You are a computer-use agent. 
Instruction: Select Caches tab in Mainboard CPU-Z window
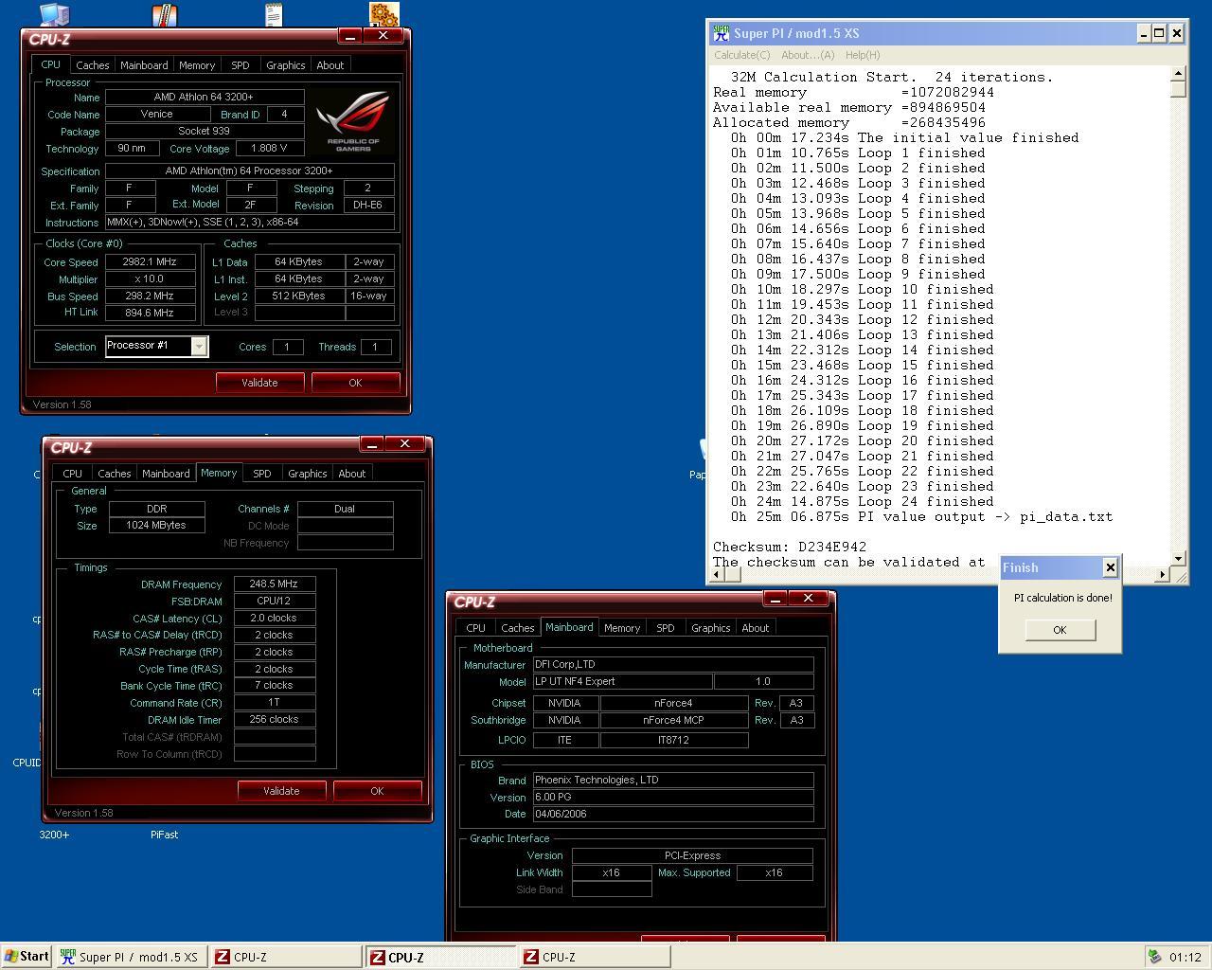518,628
